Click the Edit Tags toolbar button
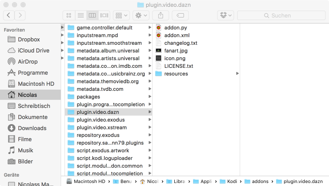Image resolution: width=329 pixels, height=186 pixels. 180,15
